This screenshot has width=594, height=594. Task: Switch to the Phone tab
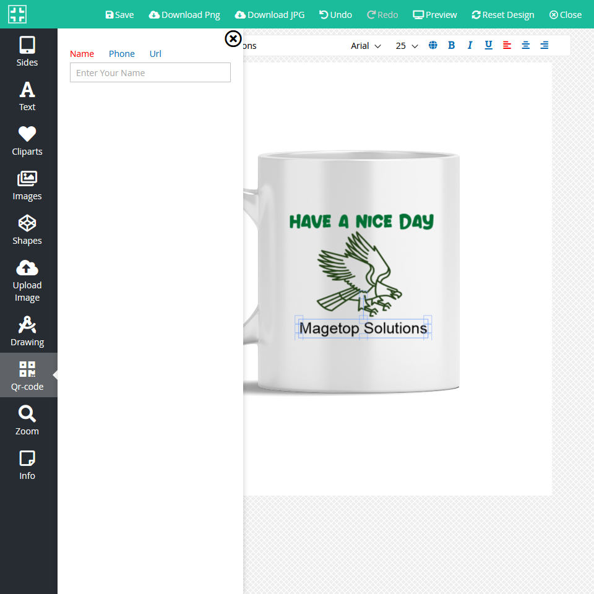(122, 54)
